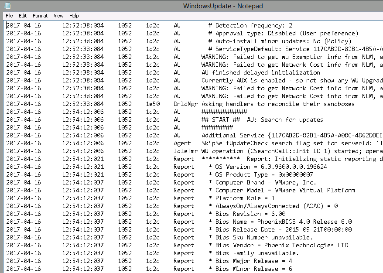This screenshot has height=273, width=383.
Task: Click the WindowsUpdate - Notepad title text
Action: pyautogui.click(x=223, y=6)
